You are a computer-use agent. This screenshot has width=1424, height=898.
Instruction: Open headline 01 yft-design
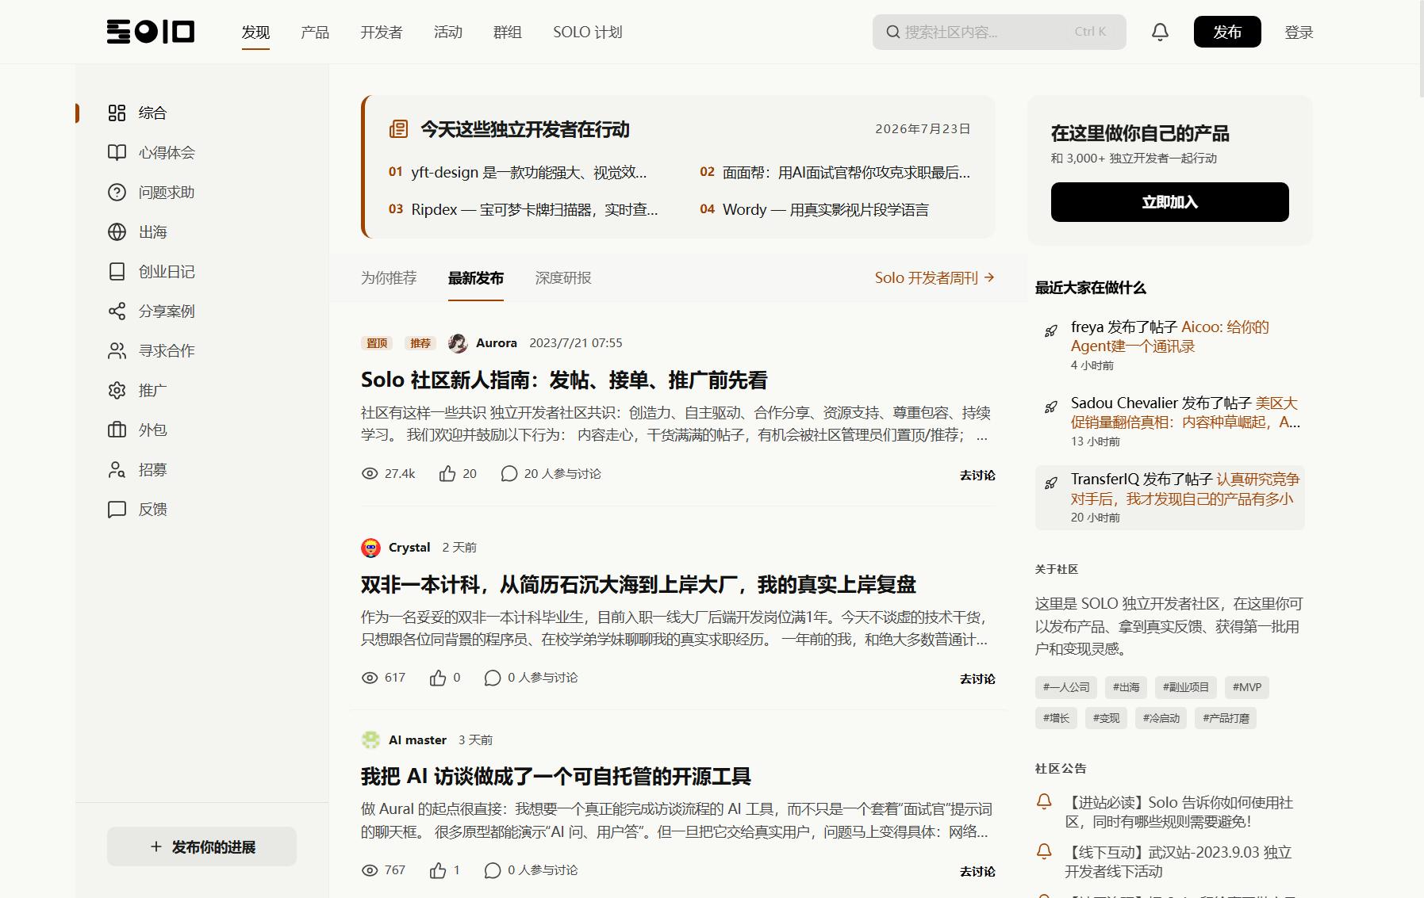518,172
